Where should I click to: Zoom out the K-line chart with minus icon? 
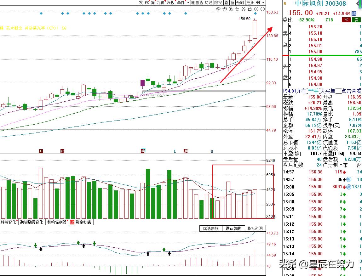[x=262, y=9]
